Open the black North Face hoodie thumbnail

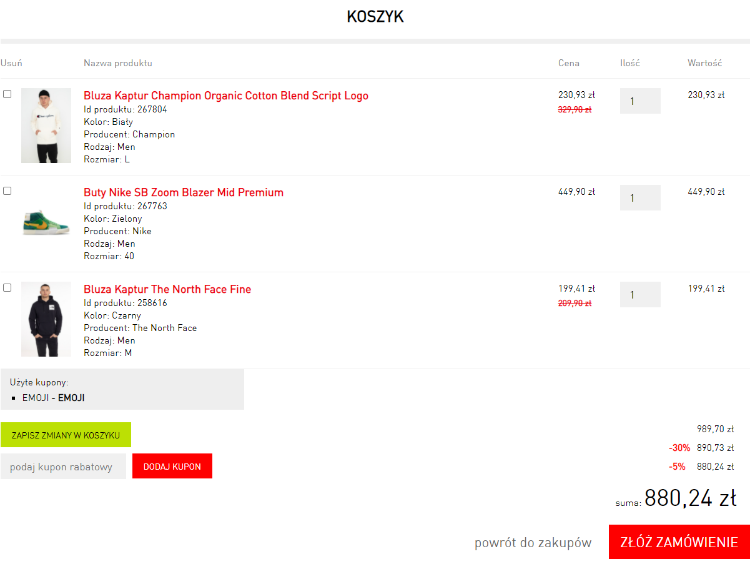point(46,319)
